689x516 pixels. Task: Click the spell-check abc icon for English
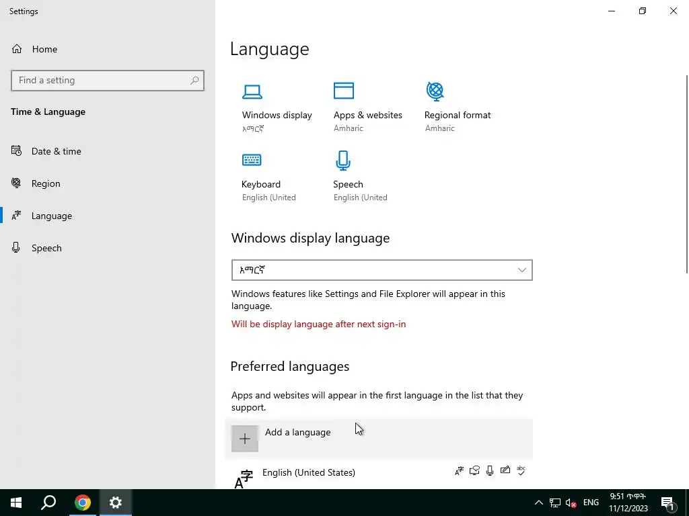[521, 470]
